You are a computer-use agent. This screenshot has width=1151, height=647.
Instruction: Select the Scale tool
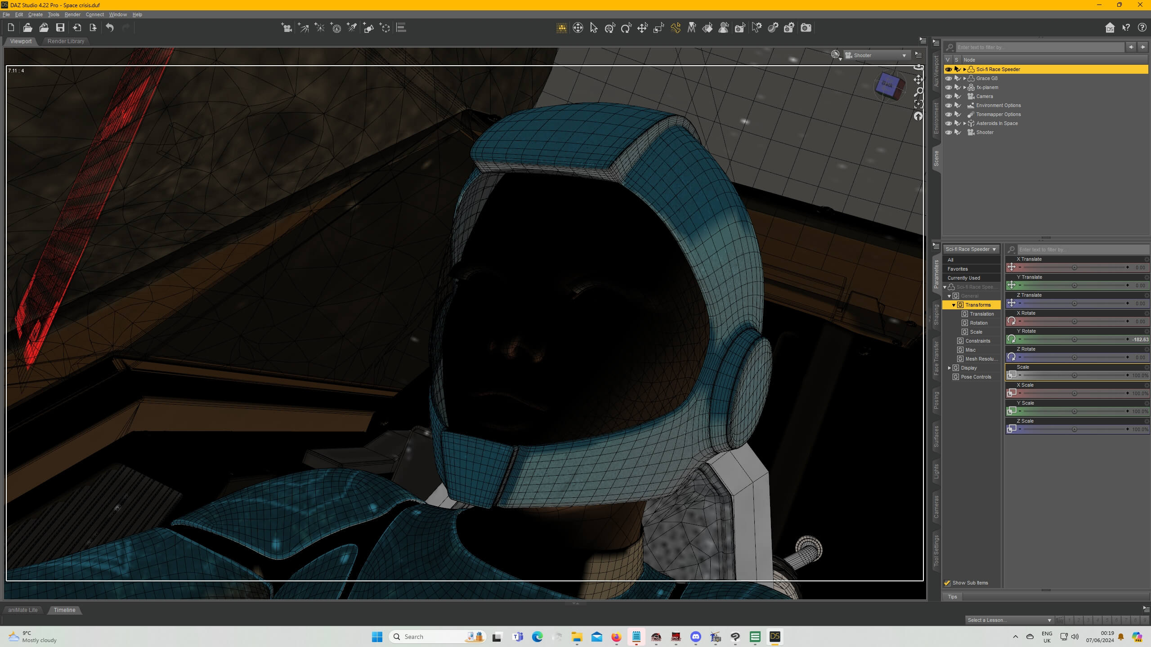pyautogui.click(x=658, y=28)
